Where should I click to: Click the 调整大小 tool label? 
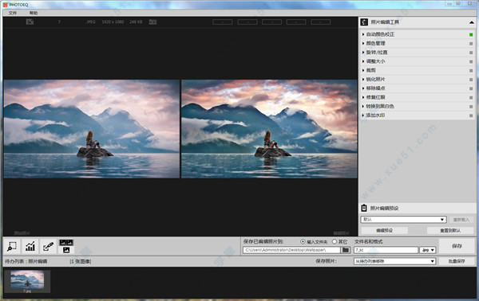375,61
